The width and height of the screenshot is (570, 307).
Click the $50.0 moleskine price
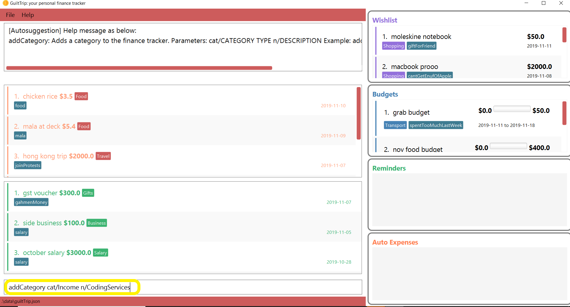pos(536,37)
